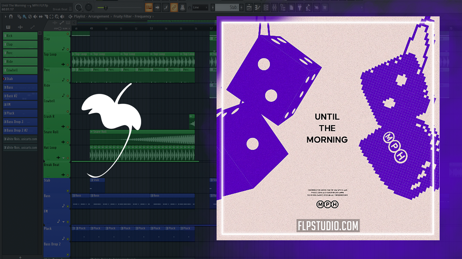Select the Kick pattern in picker
The width and height of the screenshot is (462, 259).
coord(20,36)
